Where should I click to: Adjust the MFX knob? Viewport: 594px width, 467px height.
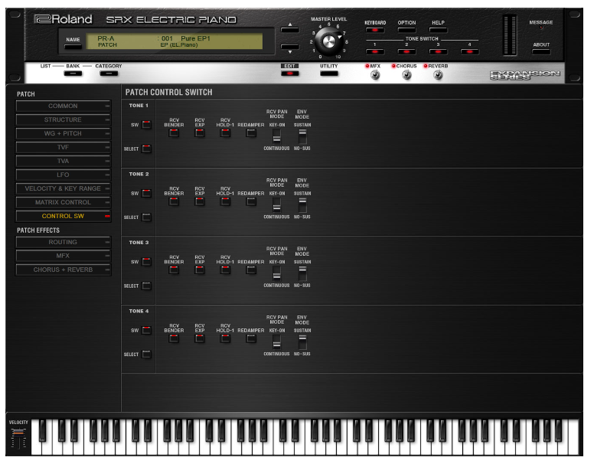click(375, 75)
